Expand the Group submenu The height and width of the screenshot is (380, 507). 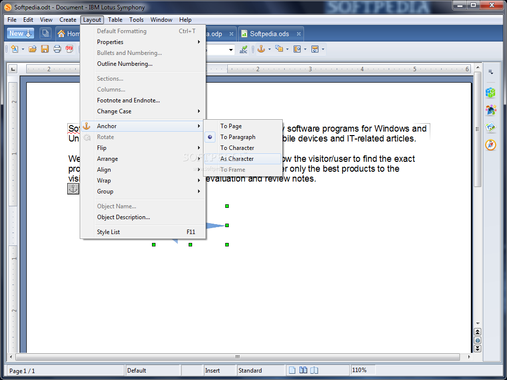(143, 191)
